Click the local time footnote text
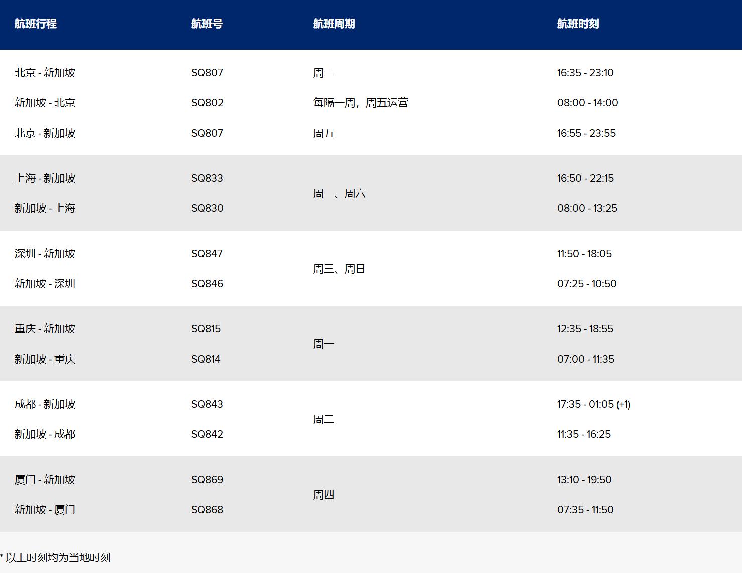The image size is (742, 573). click(56, 557)
